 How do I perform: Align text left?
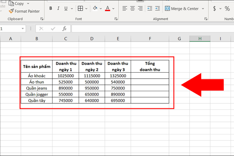pyautogui.click(x=125, y=8)
